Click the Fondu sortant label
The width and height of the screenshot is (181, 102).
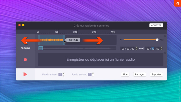tap(79, 75)
